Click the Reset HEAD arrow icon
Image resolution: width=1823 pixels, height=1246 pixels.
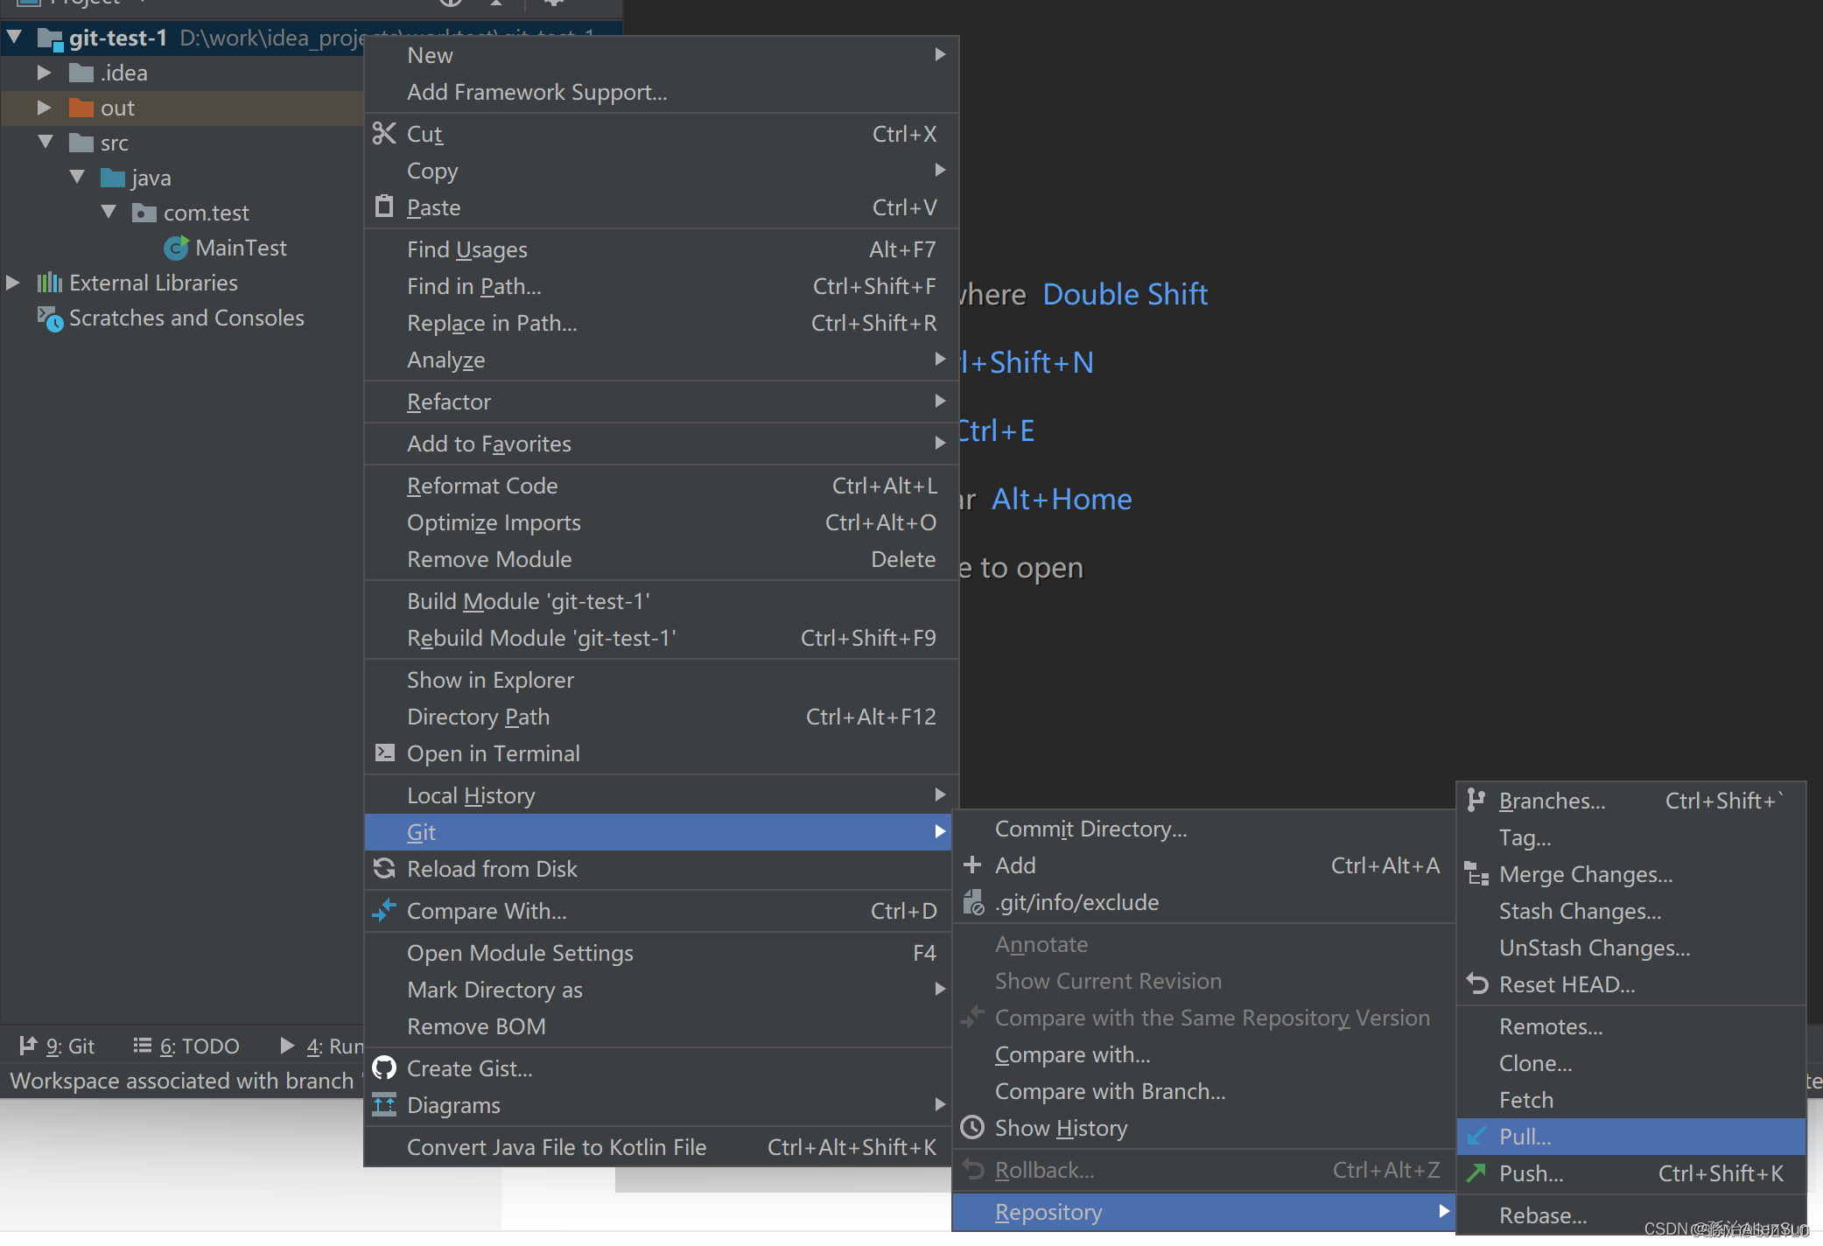click(x=1477, y=983)
